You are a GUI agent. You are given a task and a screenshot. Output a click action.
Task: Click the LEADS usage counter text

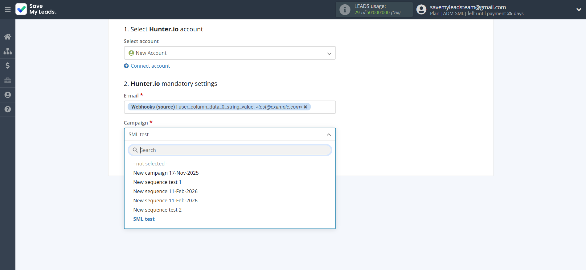coord(377,13)
